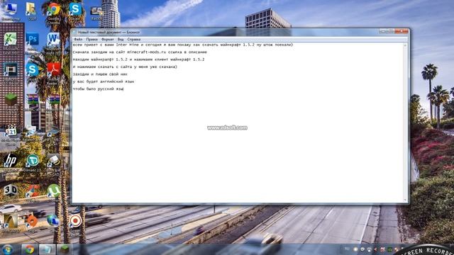454x255 pixels.
Task: Open 3D cube desktop icon
Action: [x=11, y=191]
